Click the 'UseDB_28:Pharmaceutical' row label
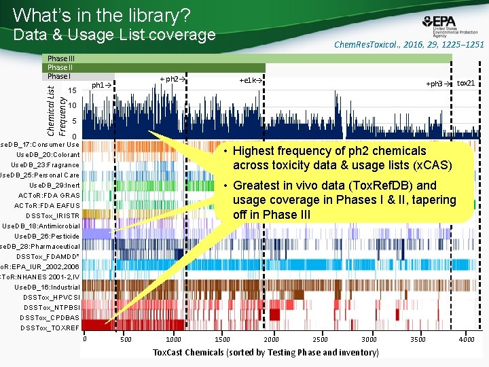The height and width of the screenshot is (367, 489). 40,247
